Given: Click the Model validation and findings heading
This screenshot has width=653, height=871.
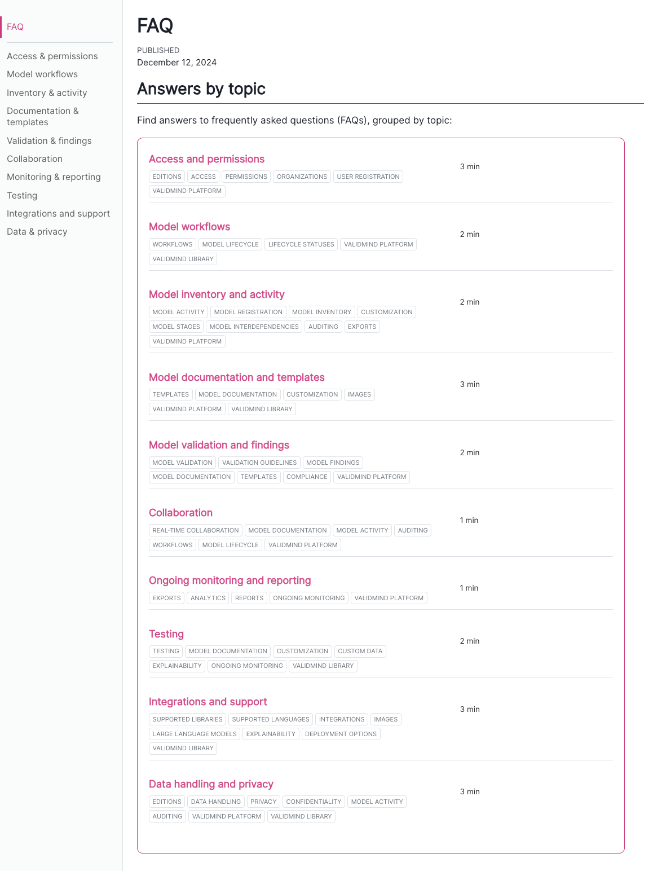Looking at the screenshot, I should [x=219, y=445].
